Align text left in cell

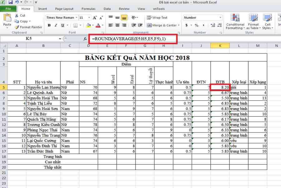[111, 25]
